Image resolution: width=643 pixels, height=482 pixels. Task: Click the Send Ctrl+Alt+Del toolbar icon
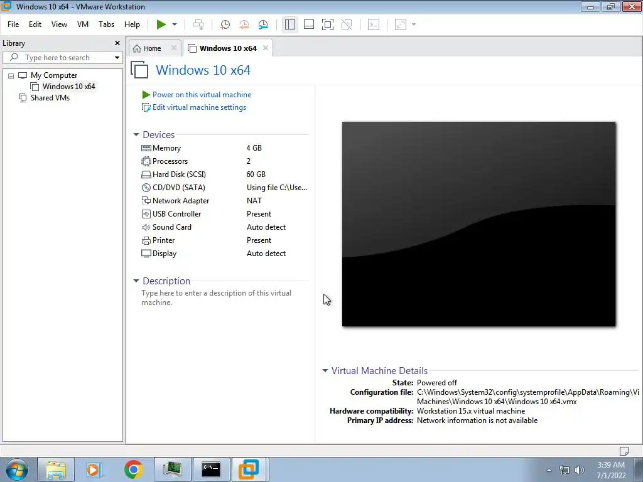click(198, 24)
